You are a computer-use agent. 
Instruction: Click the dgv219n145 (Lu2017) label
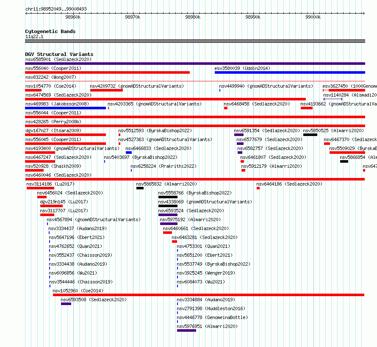pyautogui.click(x=64, y=202)
